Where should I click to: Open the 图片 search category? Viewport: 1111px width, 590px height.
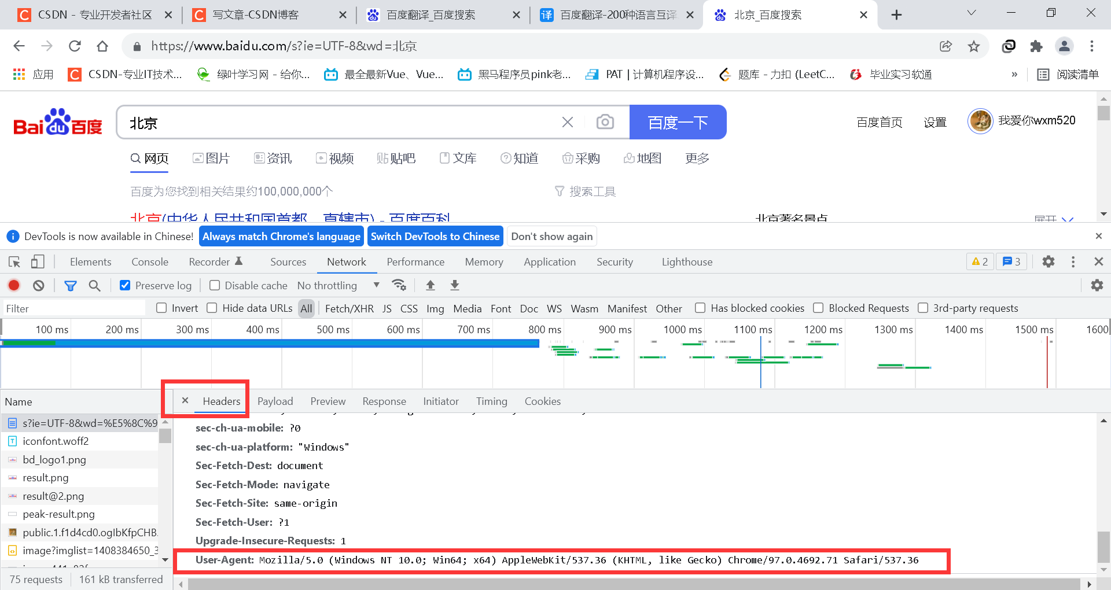(x=211, y=158)
